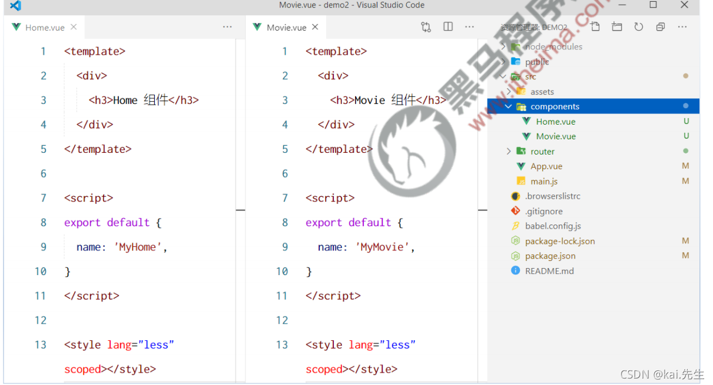713x385 pixels.
Task: Click lang="less" attribute in Home.vue
Action: coord(141,344)
